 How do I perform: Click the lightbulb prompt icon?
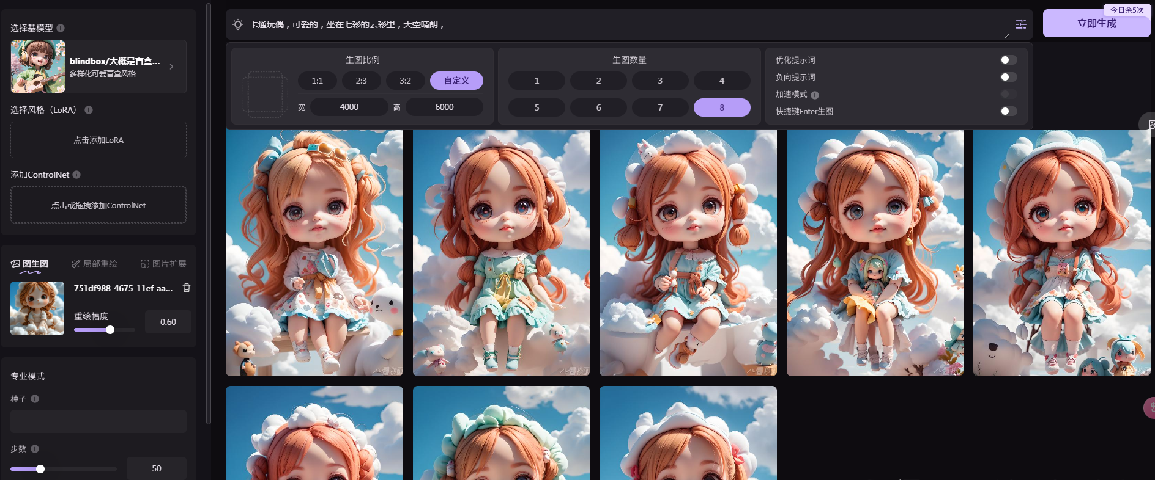[238, 24]
